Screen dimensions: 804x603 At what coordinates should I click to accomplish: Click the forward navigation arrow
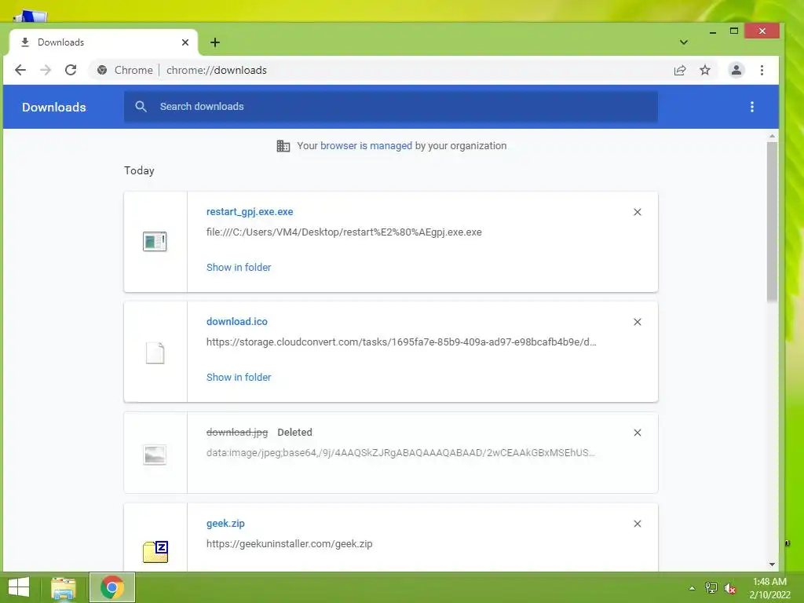45,70
